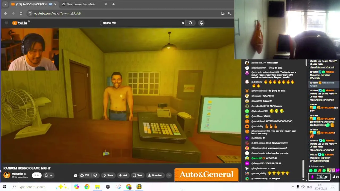Screen dimensions: 340x191
Task: Click chat user @Nurse_Shelby
Action: 259,173
